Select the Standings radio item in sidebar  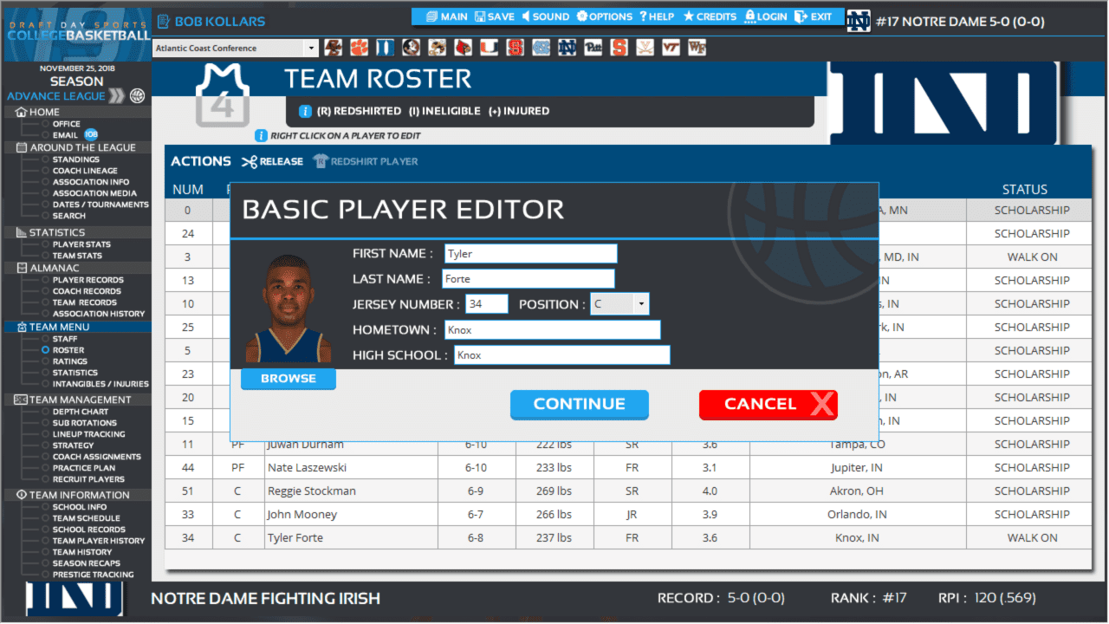tap(46, 159)
